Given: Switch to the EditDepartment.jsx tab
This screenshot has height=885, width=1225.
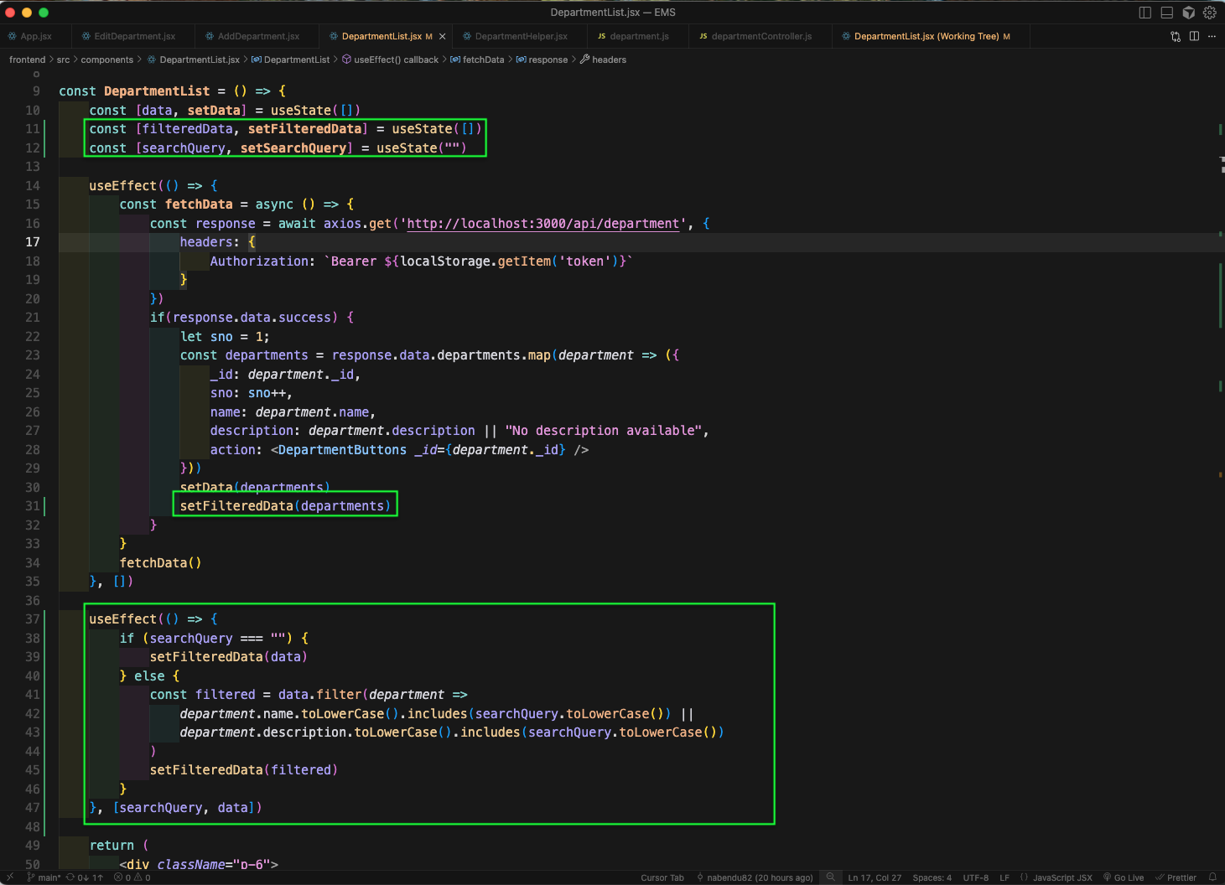Looking at the screenshot, I should coord(134,36).
